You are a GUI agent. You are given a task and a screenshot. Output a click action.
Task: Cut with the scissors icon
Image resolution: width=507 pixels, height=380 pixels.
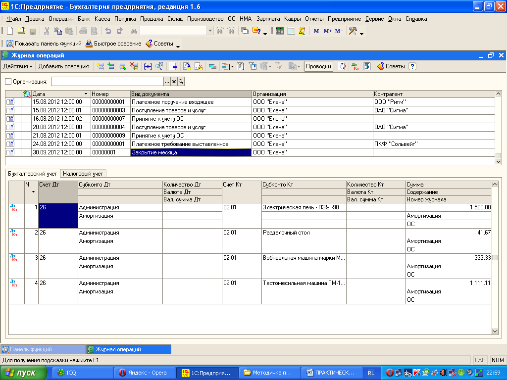(47, 31)
